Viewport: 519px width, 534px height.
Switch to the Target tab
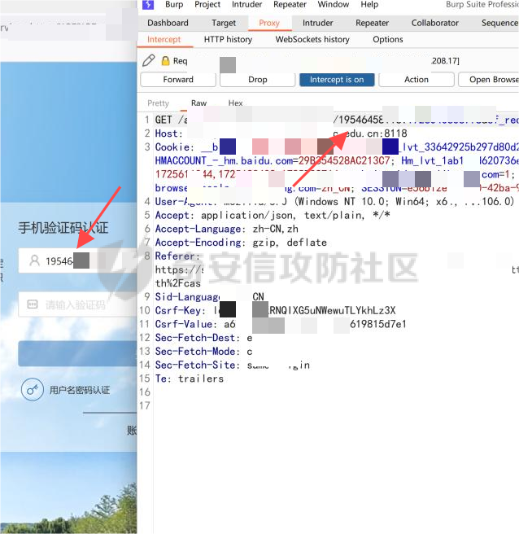(224, 23)
